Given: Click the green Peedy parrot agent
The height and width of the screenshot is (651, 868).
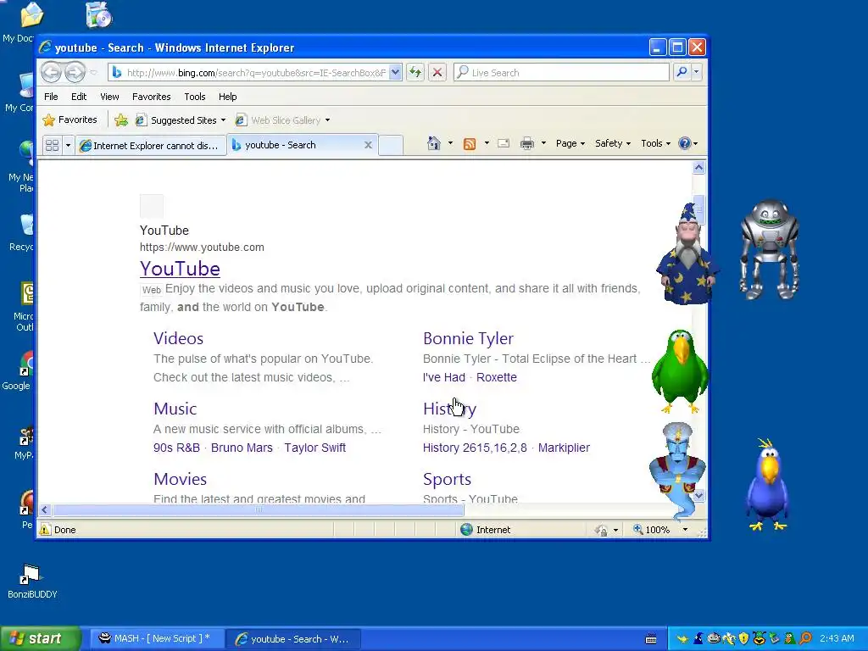Looking at the screenshot, I should point(680,371).
